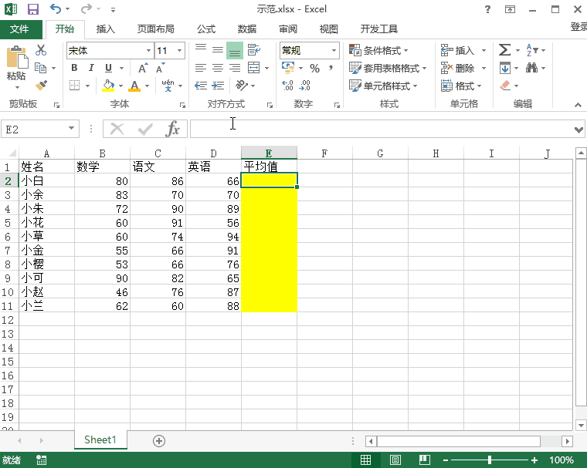Screen dimensions: 587x468
Task: Decrease decimal places
Action: click(305, 86)
